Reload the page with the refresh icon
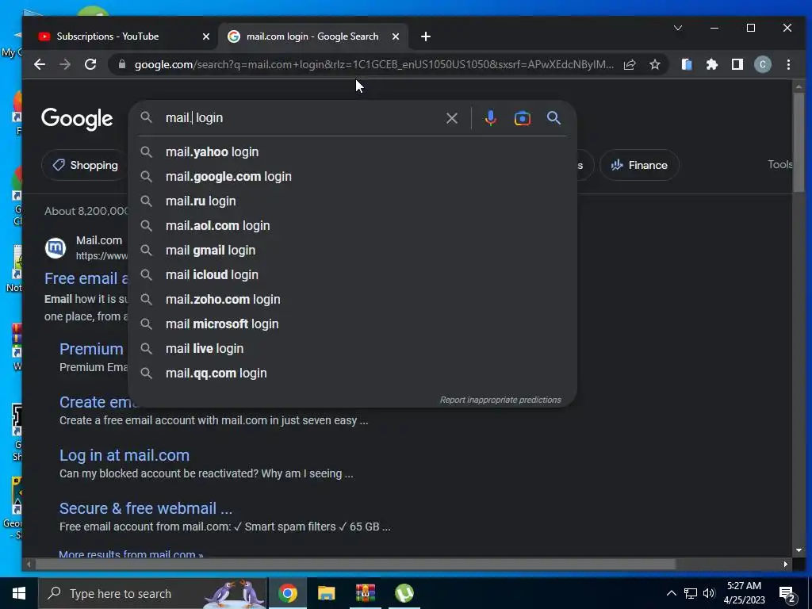The width and height of the screenshot is (812, 609). [90, 64]
